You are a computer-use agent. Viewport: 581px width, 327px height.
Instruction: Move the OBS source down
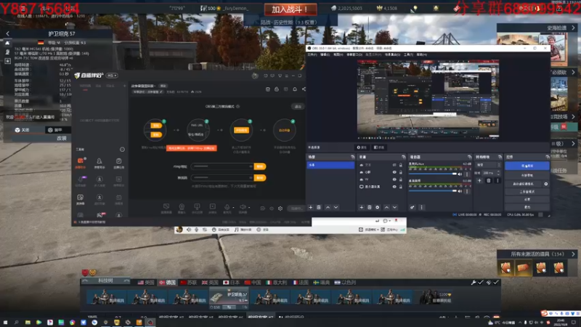point(394,207)
